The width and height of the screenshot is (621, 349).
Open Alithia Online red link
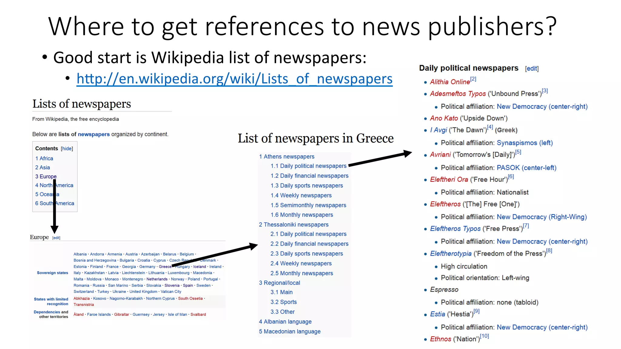pyautogui.click(x=450, y=82)
